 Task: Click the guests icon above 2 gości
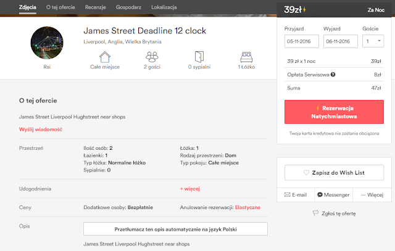(151, 57)
